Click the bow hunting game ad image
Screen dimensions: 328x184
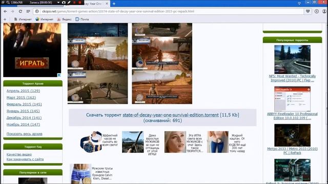pos(133,142)
